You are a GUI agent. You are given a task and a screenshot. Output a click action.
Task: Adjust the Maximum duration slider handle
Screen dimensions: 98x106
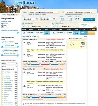pyautogui.click(x=18, y=33)
